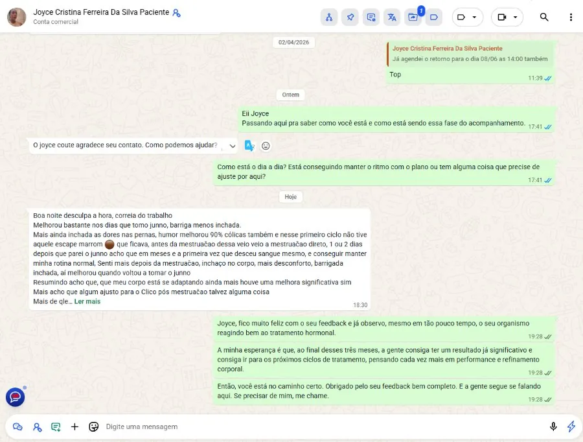Expand the video call dropdown button
The height and width of the screenshot is (442, 583).
coord(507,17)
